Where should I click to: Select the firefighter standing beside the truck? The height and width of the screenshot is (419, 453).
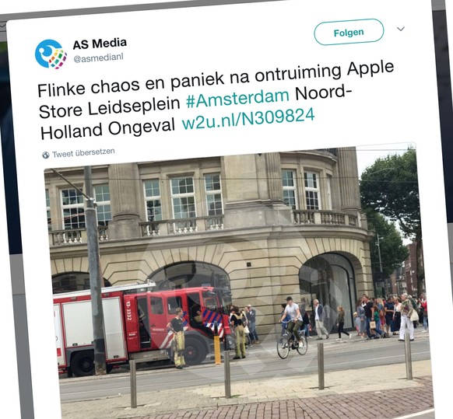tap(177, 337)
